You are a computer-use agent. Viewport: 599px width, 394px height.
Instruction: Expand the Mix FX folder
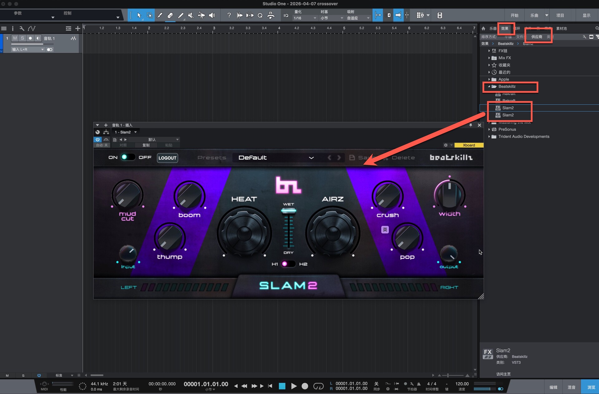point(489,58)
